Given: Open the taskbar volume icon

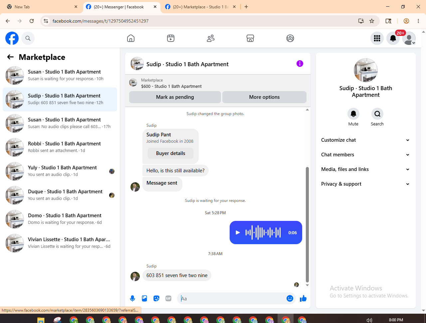Looking at the screenshot, I should point(369,320).
